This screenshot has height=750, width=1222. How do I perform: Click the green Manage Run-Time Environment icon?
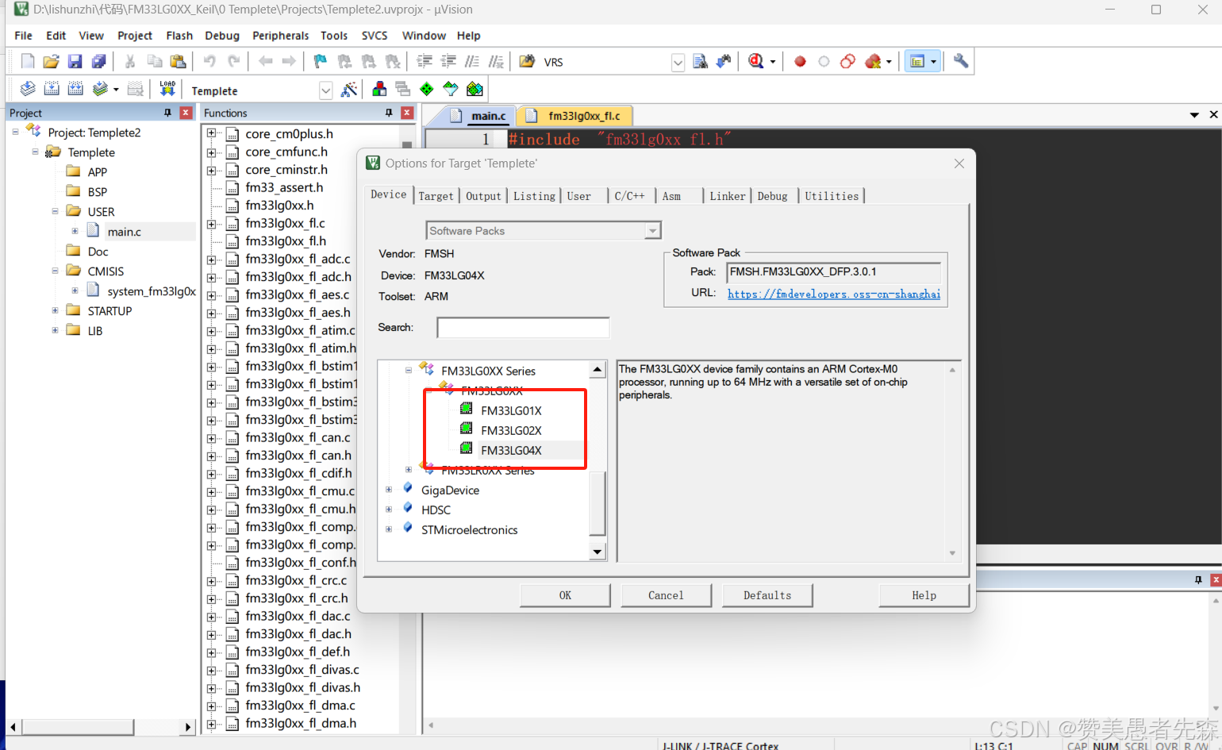coord(427,89)
